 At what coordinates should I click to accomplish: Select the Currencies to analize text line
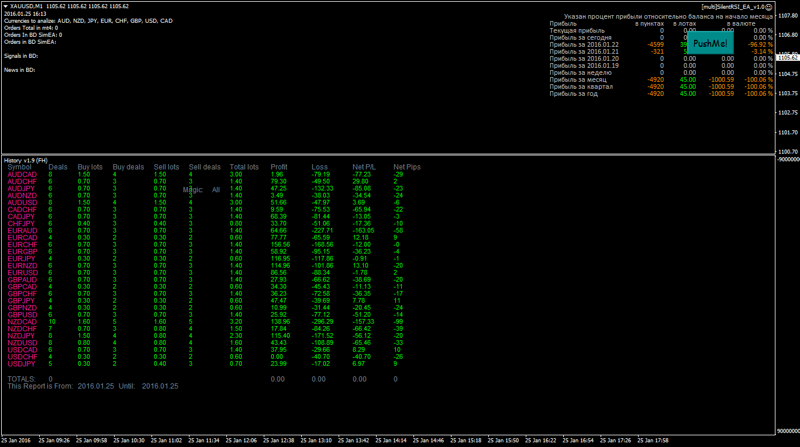click(x=88, y=20)
